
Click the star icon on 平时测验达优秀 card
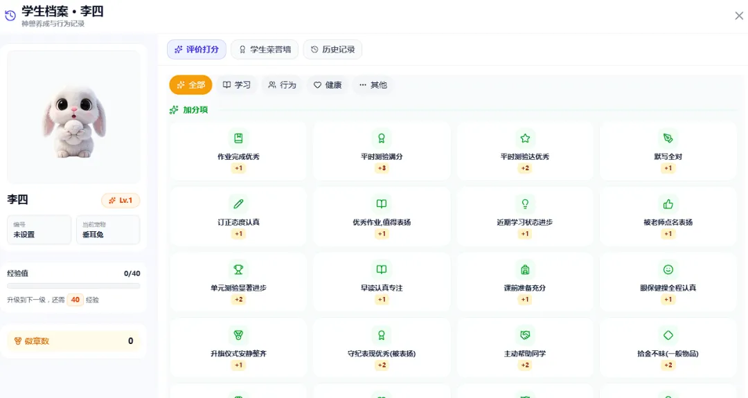[x=525, y=138]
